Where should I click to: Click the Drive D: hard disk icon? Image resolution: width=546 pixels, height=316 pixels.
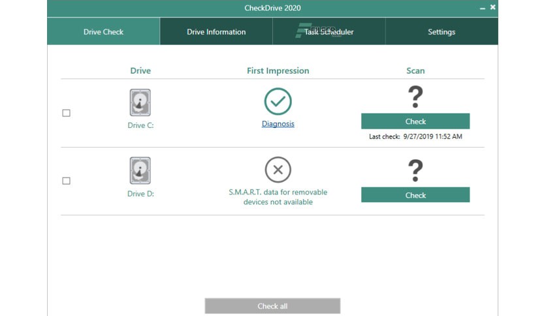coord(140,170)
